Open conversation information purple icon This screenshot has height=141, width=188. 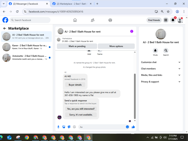coord(132,31)
